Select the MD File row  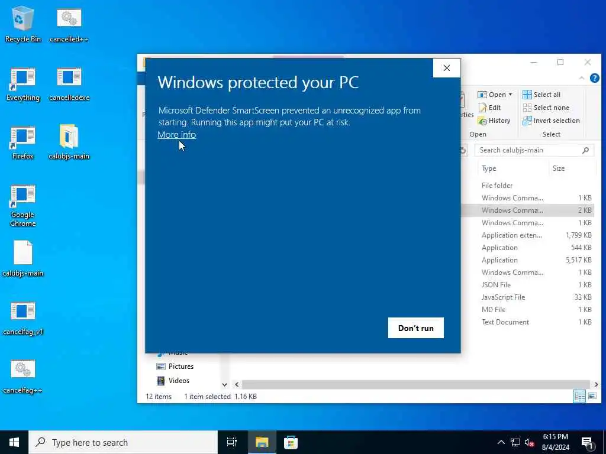(527, 309)
